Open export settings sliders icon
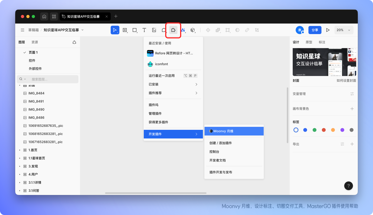This screenshot has height=215, width=373. [342, 144]
